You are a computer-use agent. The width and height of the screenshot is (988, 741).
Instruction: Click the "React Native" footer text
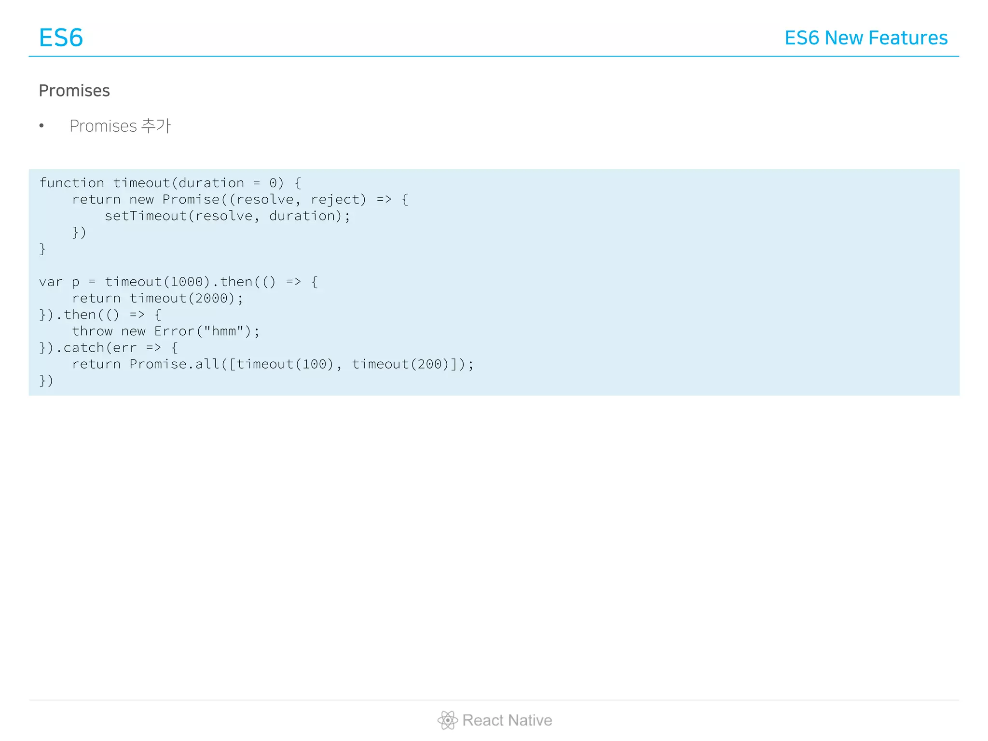click(x=507, y=720)
